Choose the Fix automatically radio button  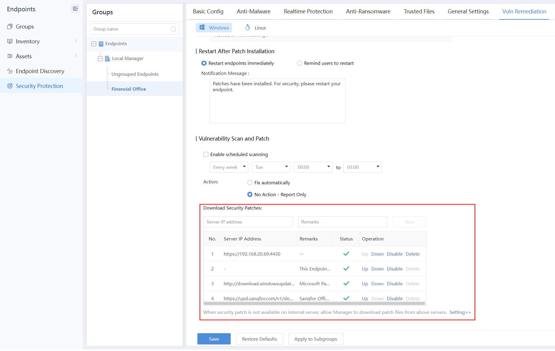250,182
